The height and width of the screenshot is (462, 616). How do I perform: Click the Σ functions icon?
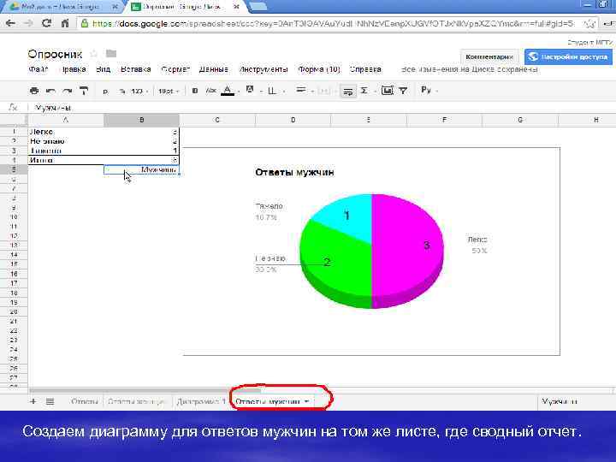364,91
